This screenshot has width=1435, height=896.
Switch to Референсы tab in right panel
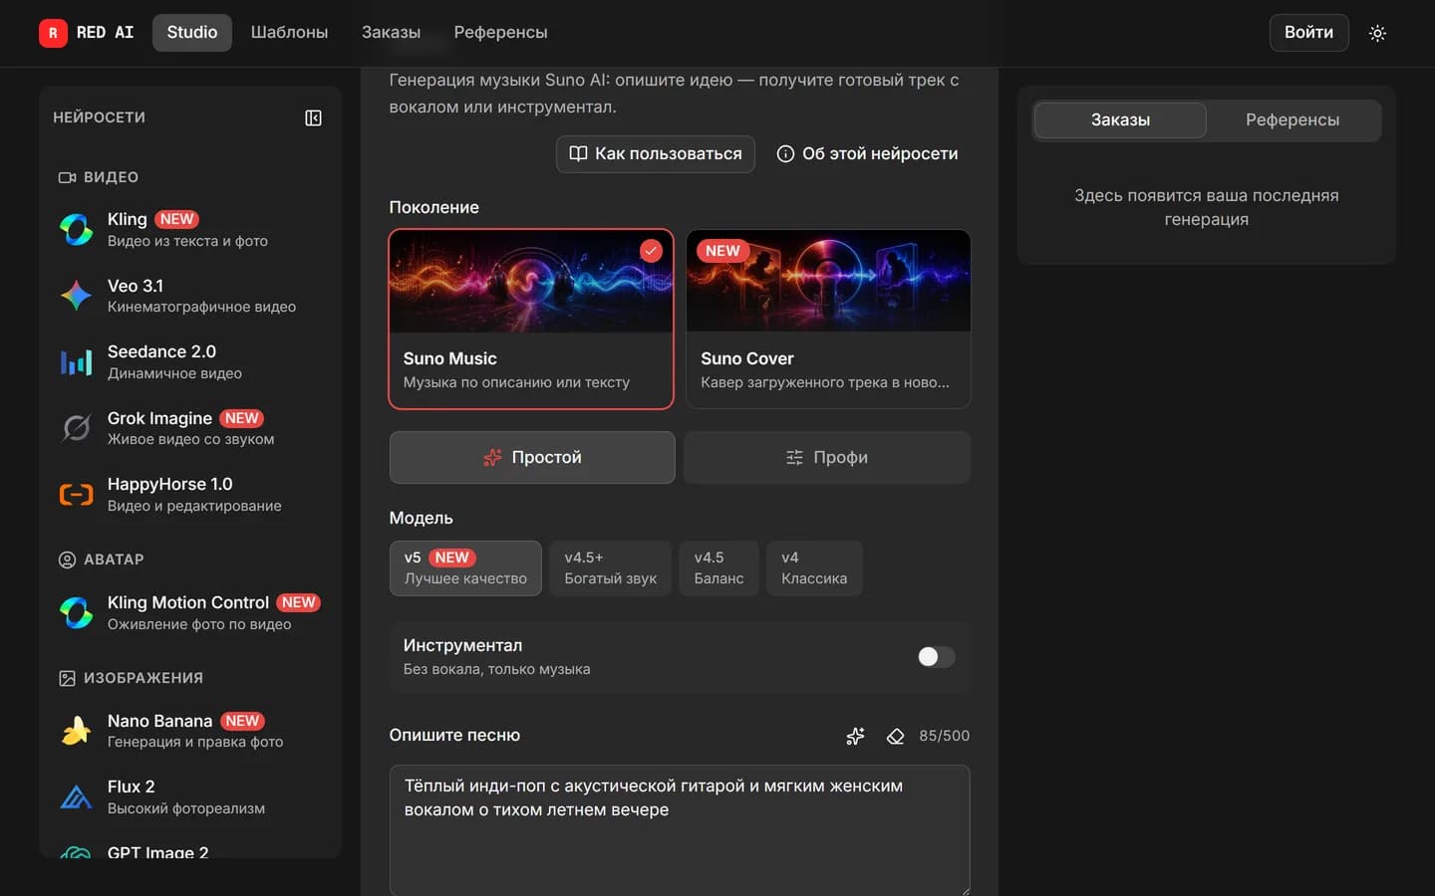(x=1292, y=119)
